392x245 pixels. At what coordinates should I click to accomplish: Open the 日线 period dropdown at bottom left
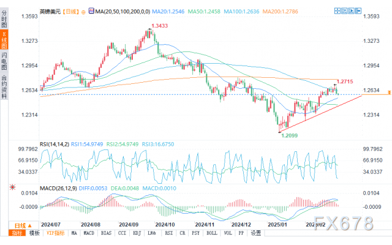tap(23, 225)
